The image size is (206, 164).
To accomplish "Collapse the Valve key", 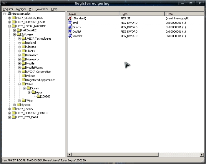I will (x=19, y=84).
